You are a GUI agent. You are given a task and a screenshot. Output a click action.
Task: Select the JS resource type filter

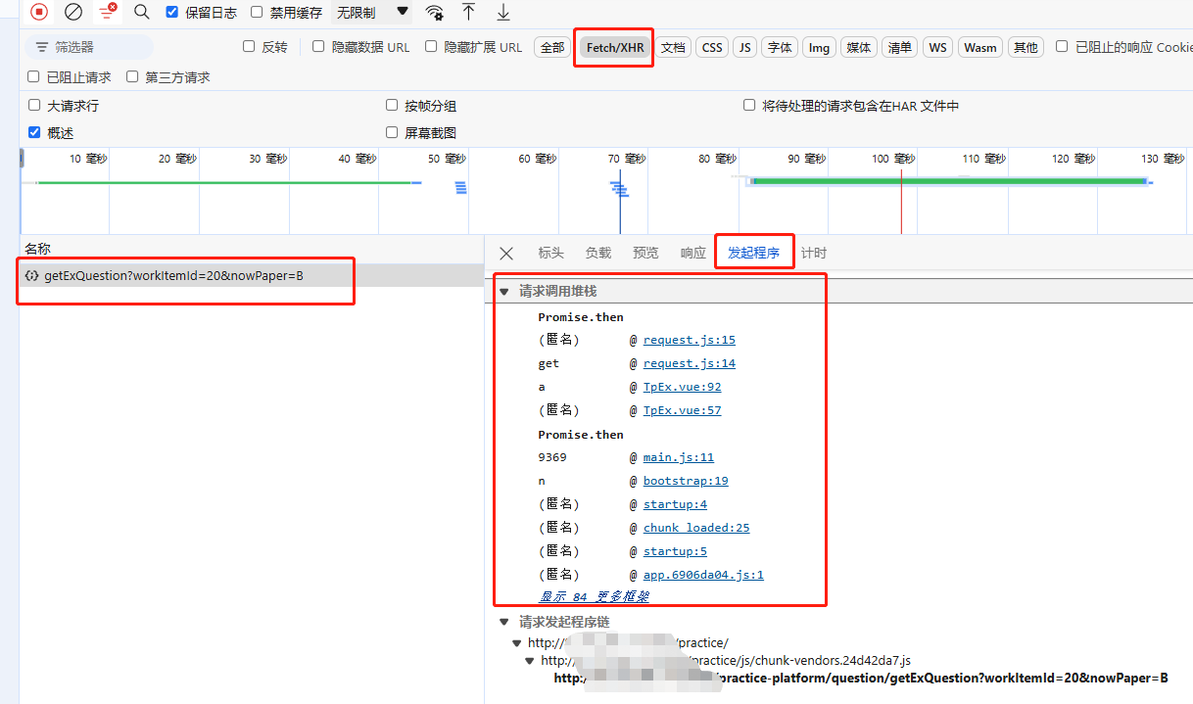coord(745,47)
